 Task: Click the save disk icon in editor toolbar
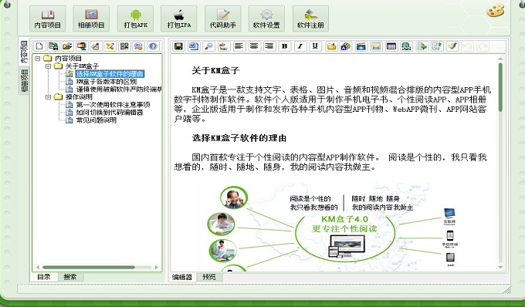(178, 46)
